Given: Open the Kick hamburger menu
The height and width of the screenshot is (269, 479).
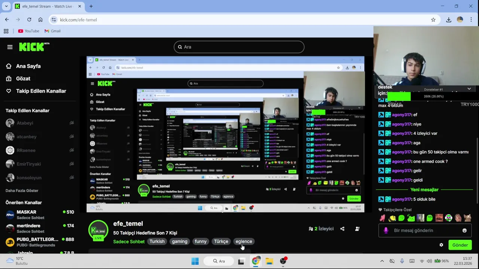Looking at the screenshot, I should point(10,47).
